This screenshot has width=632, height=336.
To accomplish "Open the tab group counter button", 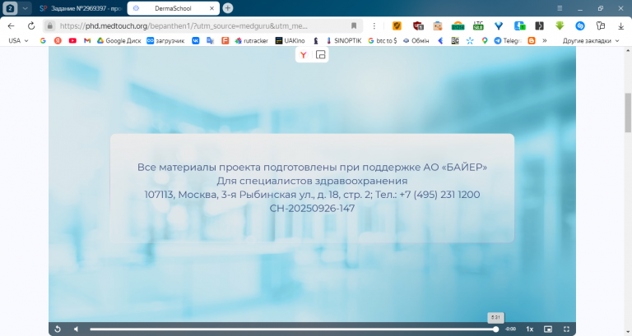I will pyautogui.click(x=10, y=8).
